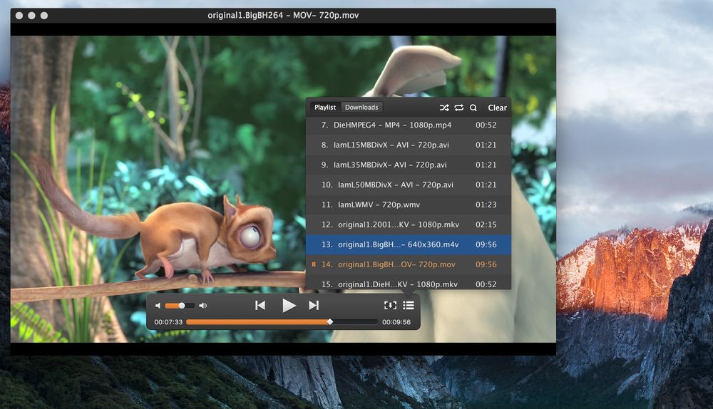Select playlist item 10 IamL50MBDivX 720p.avi
This screenshot has height=409, width=713.
click(x=409, y=185)
